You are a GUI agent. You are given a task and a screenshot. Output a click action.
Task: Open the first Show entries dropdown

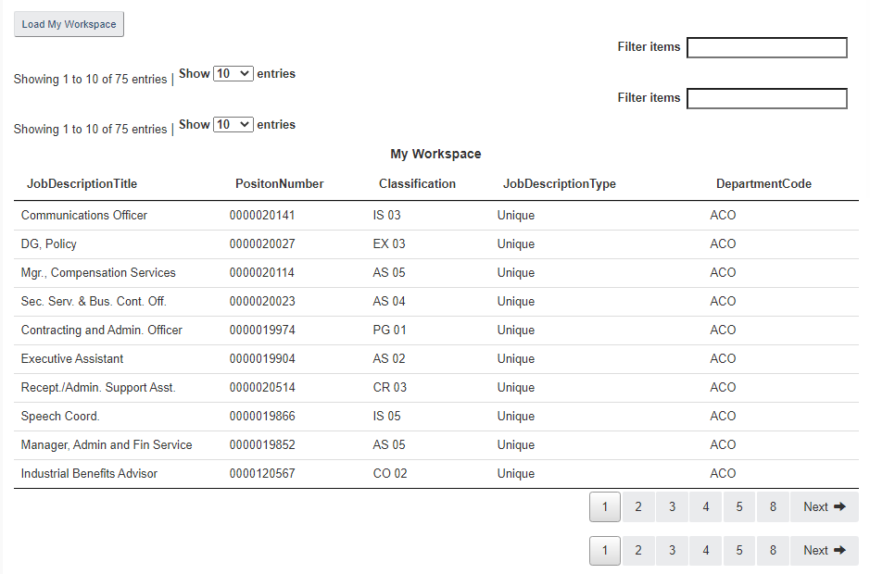click(x=233, y=74)
